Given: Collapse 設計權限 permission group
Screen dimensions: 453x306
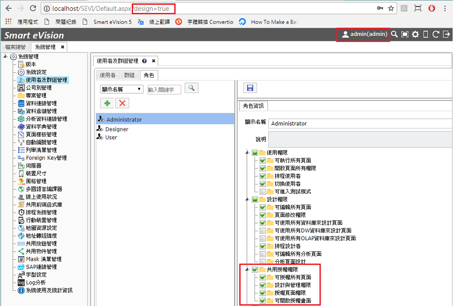Looking at the screenshot, I should click(x=247, y=199).
